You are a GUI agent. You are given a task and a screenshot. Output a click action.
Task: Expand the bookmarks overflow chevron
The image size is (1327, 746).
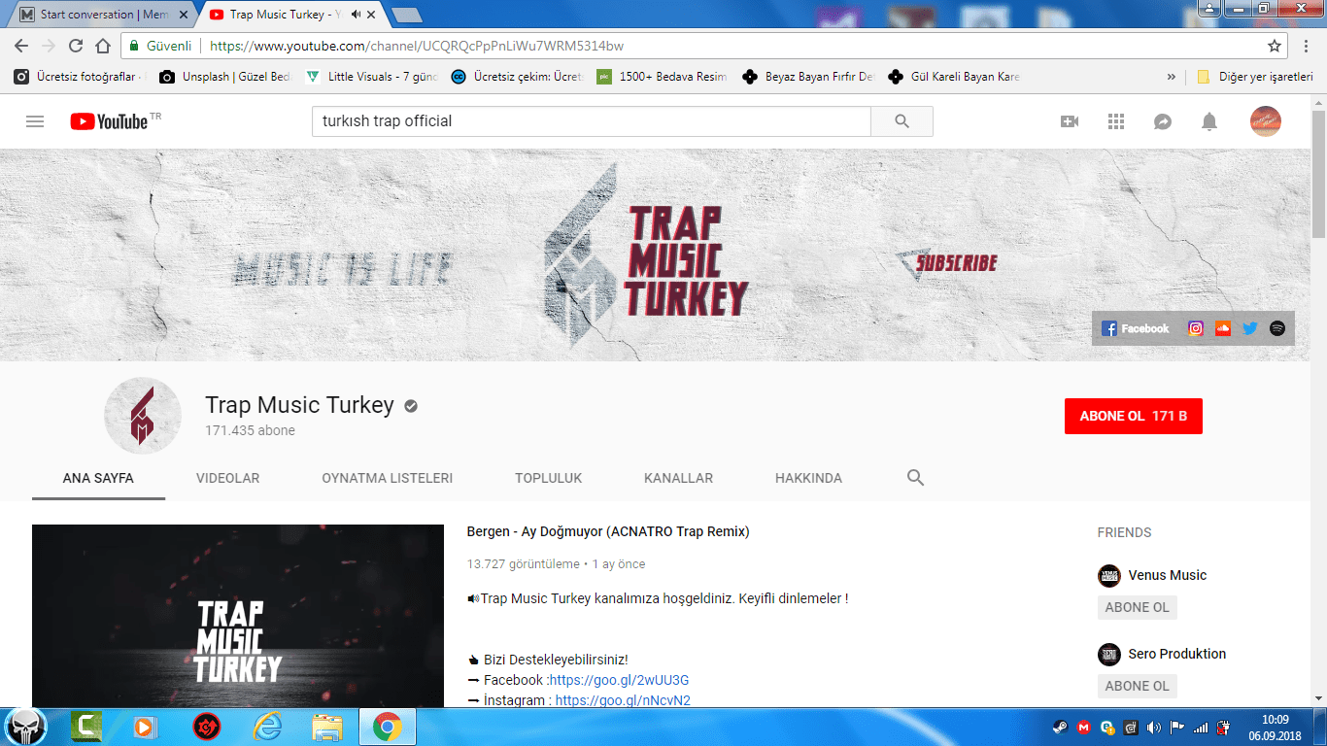[x=1171, y=77]
